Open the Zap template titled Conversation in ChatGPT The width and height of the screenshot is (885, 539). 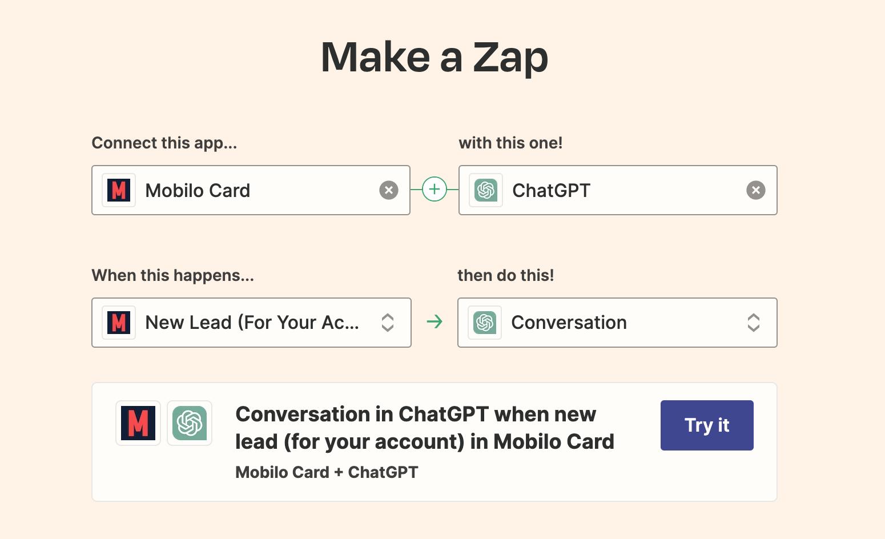pyautogui.click(x=425, y=427)
